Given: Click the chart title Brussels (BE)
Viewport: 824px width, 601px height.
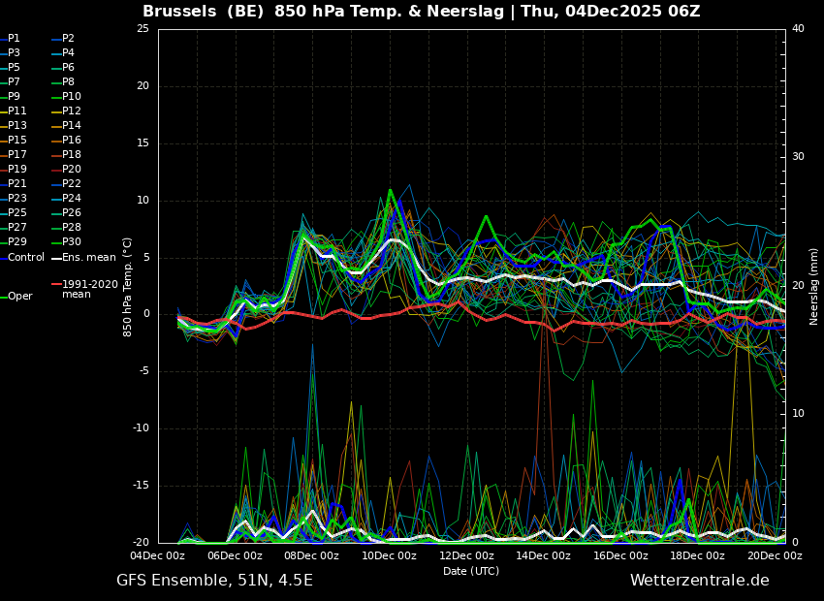Looking at the screenshot, I should pyautogui.click(x=204, y=12).
